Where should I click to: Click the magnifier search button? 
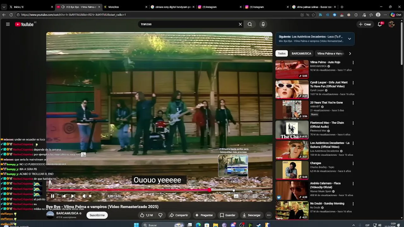tap(250, 24)
